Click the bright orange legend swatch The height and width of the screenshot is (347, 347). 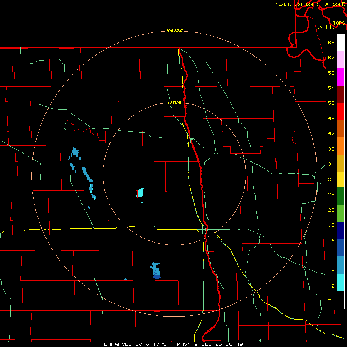click(x=340, y=146)
